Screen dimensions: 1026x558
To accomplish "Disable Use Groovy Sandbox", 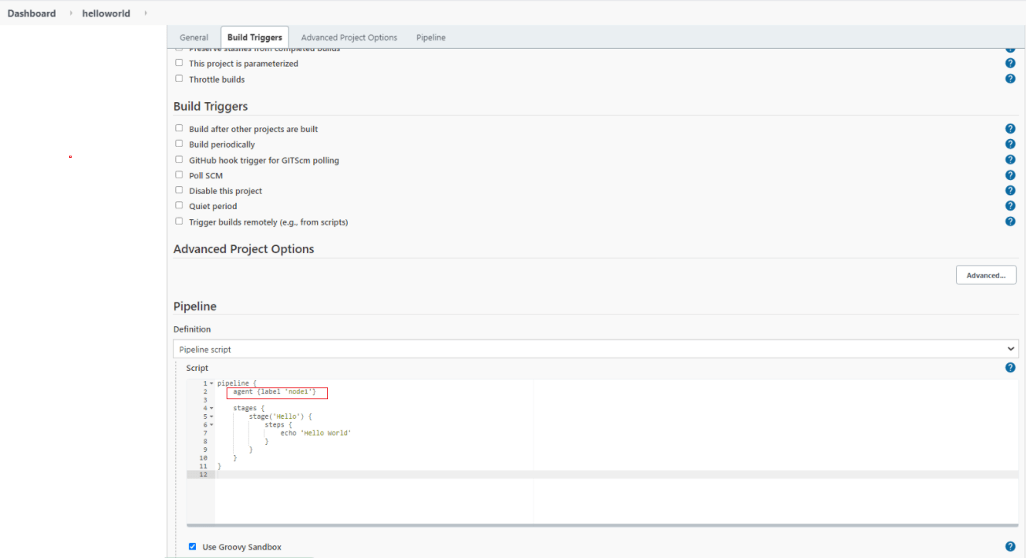I will pos(192,545).
